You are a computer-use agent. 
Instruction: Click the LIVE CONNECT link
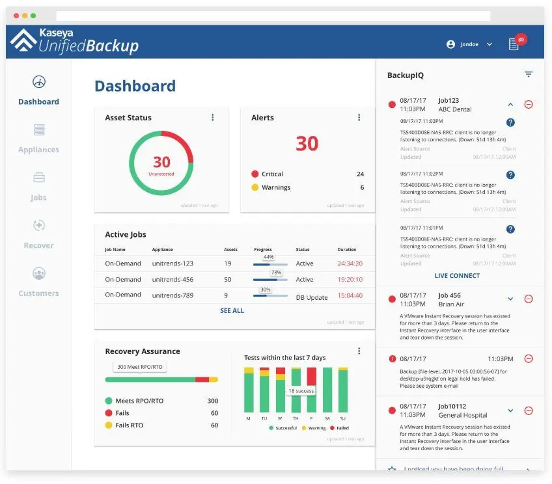(x=457, y=276)
